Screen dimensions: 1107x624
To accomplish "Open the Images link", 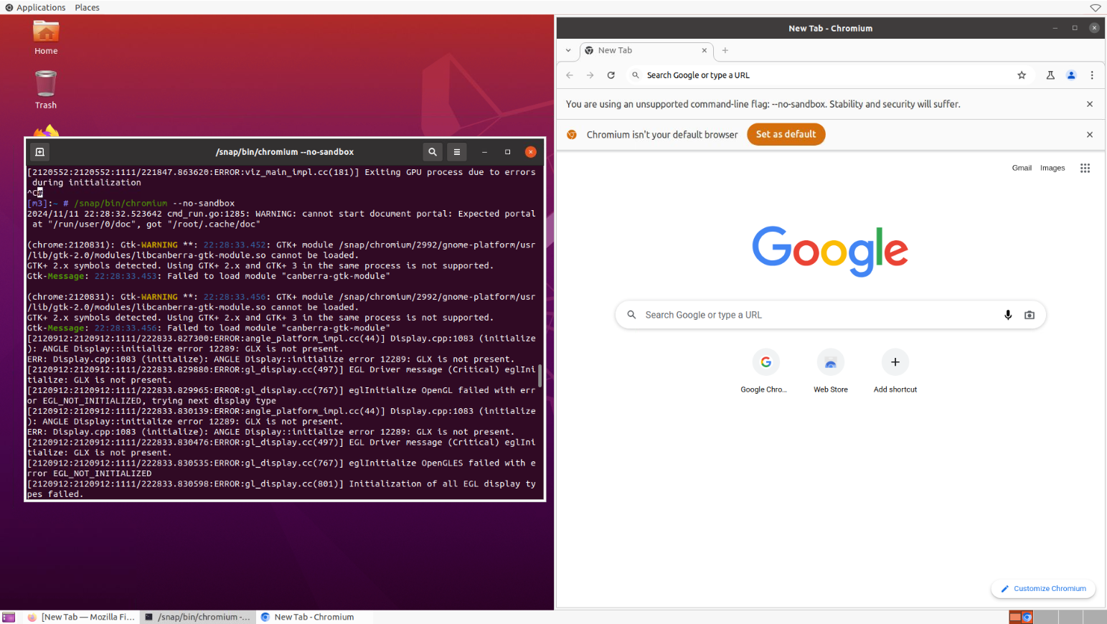I will click(x=1052, y=168).
